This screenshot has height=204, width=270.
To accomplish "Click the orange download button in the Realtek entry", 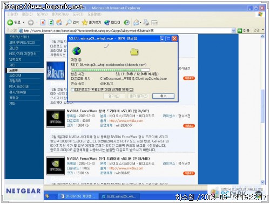I will [x=189, y=78].
